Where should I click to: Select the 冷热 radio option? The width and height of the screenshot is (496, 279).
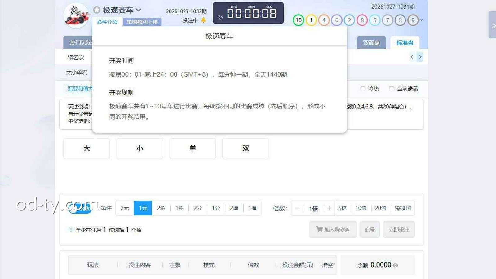363,89
